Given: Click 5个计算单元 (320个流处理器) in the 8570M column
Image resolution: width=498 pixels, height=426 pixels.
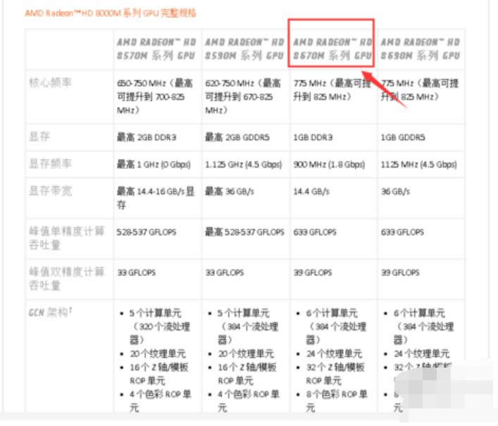Looking at the screenshot, I should tap(159, 326).
